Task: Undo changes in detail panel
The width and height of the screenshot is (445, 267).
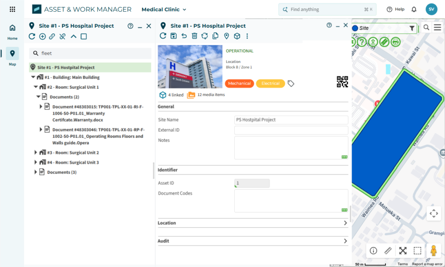Action: point(184,36)
